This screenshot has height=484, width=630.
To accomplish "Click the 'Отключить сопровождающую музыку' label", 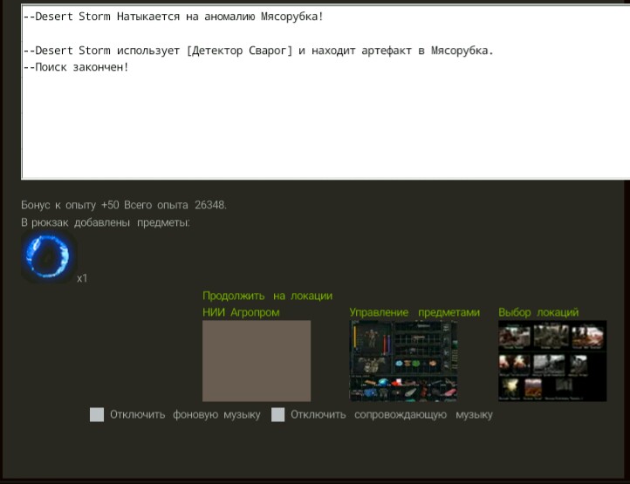I will point(392,415).
